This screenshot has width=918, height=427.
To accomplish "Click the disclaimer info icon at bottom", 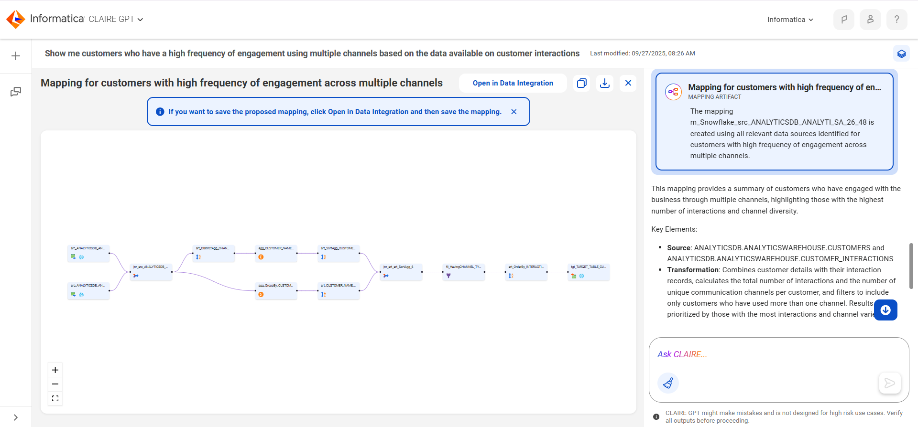I will (656, 417).
